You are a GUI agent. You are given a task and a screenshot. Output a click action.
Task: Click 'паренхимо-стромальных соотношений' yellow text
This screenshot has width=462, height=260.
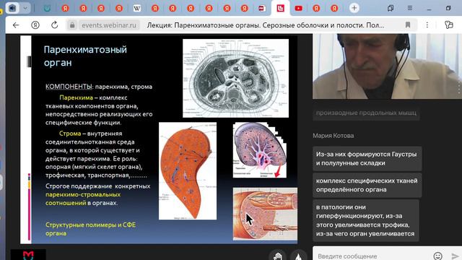[x=83, y=199]
